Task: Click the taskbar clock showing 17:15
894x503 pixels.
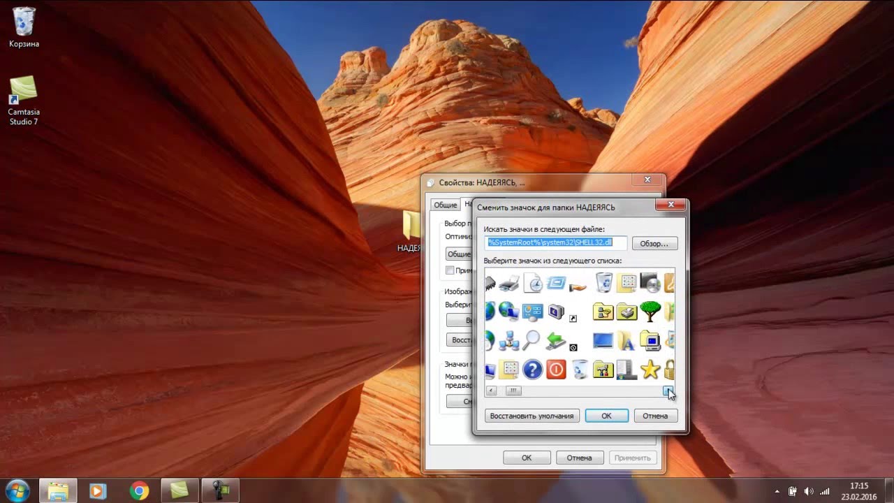Action: point(859,491)
